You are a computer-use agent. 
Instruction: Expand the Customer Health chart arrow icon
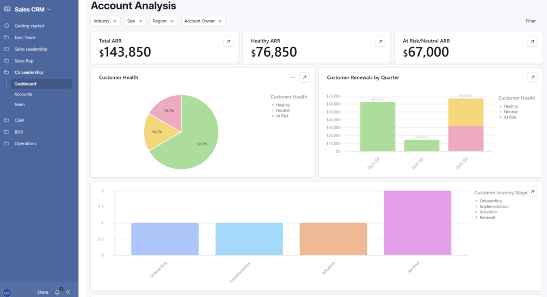click(305, 77)
